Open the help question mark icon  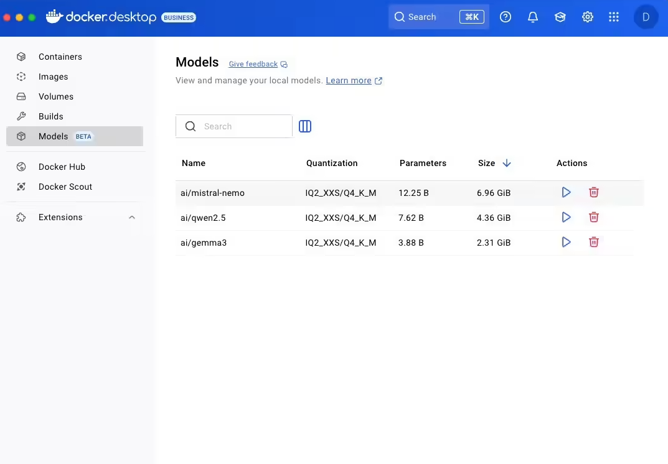506,17
